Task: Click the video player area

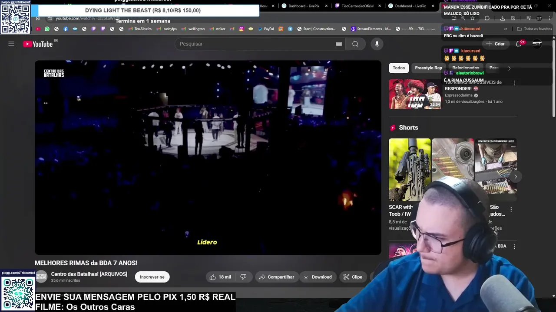Action: [x=208, y=157]
